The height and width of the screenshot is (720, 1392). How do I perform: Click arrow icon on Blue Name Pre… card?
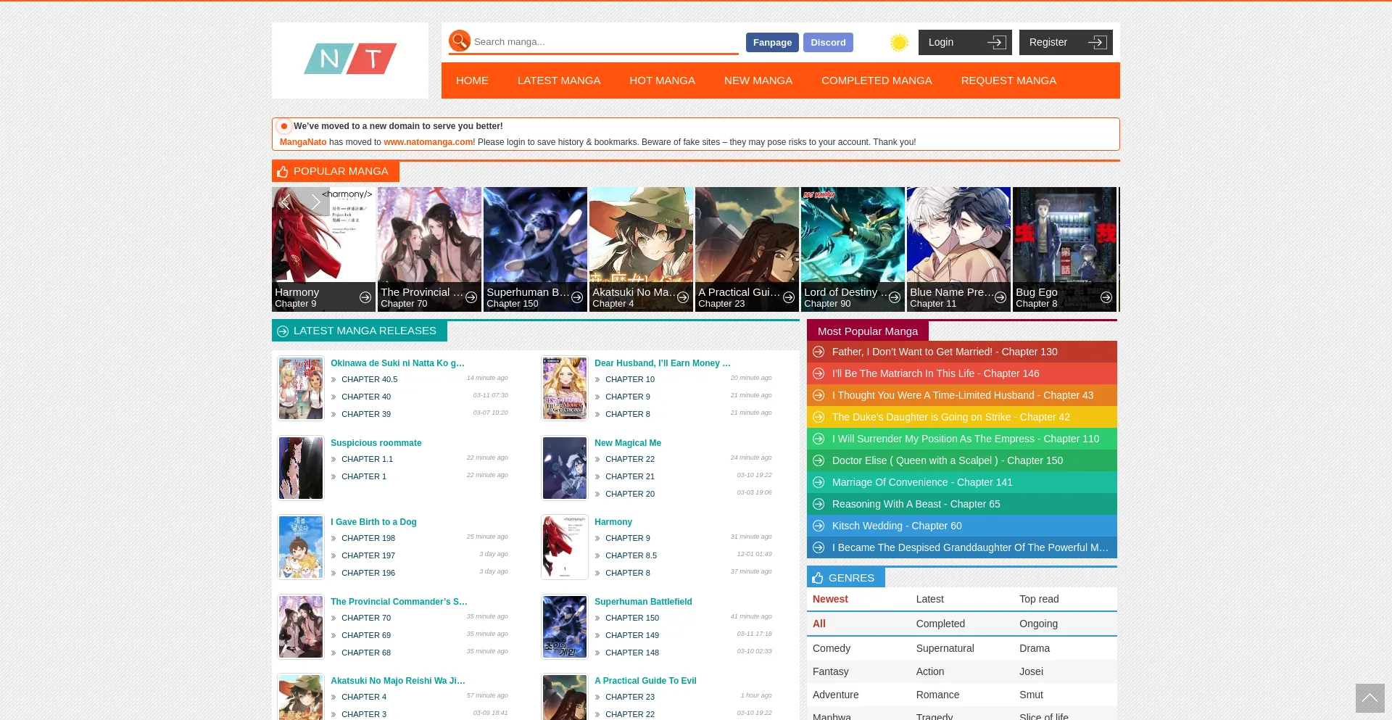click(x=1000, y=297)
